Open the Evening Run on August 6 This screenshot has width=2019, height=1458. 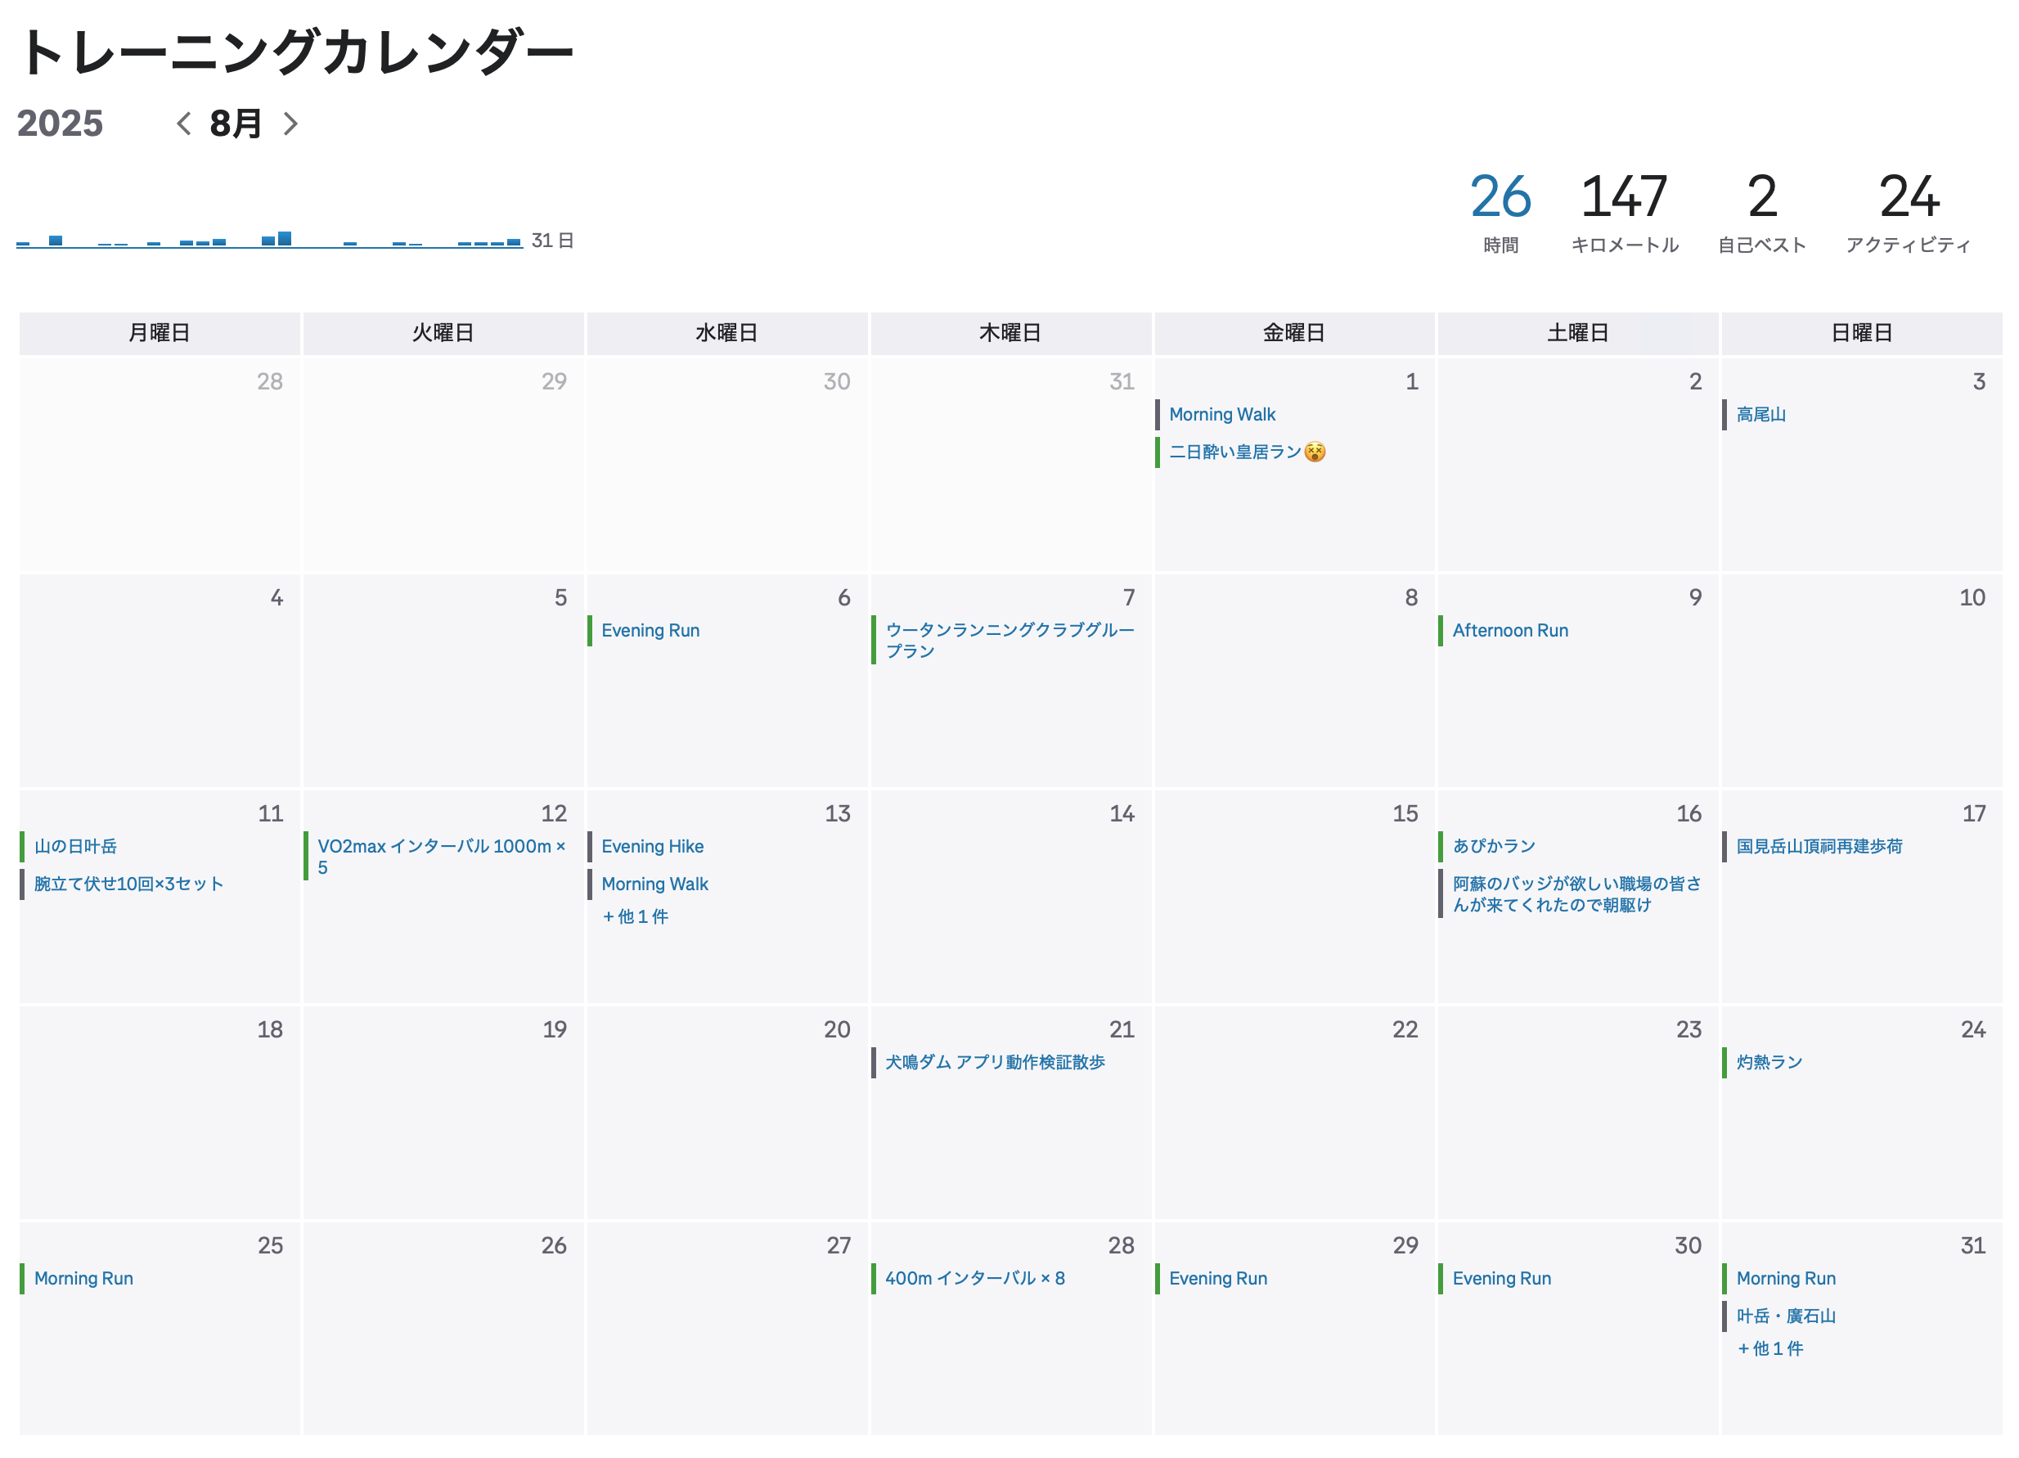coord(650,630)
